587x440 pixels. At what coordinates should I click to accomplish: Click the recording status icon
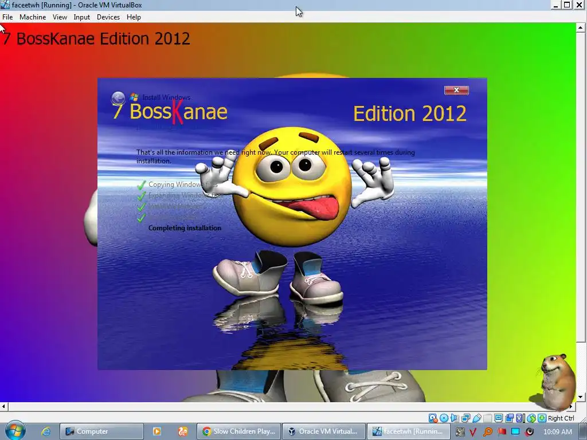click(x=510, y=418)
